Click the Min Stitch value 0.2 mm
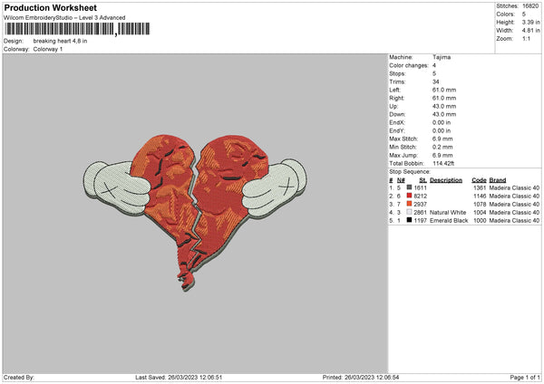 (x=442, y=147)
